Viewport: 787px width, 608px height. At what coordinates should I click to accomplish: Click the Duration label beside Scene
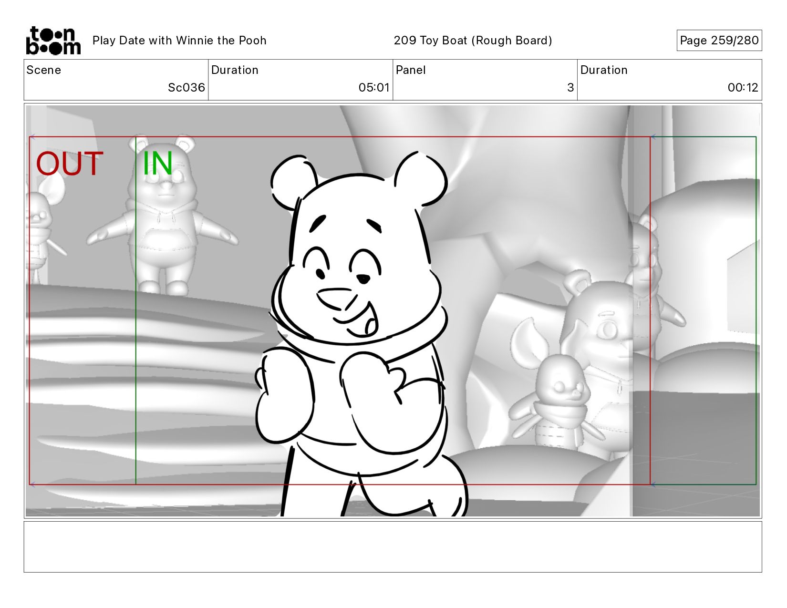coord(235,70)
